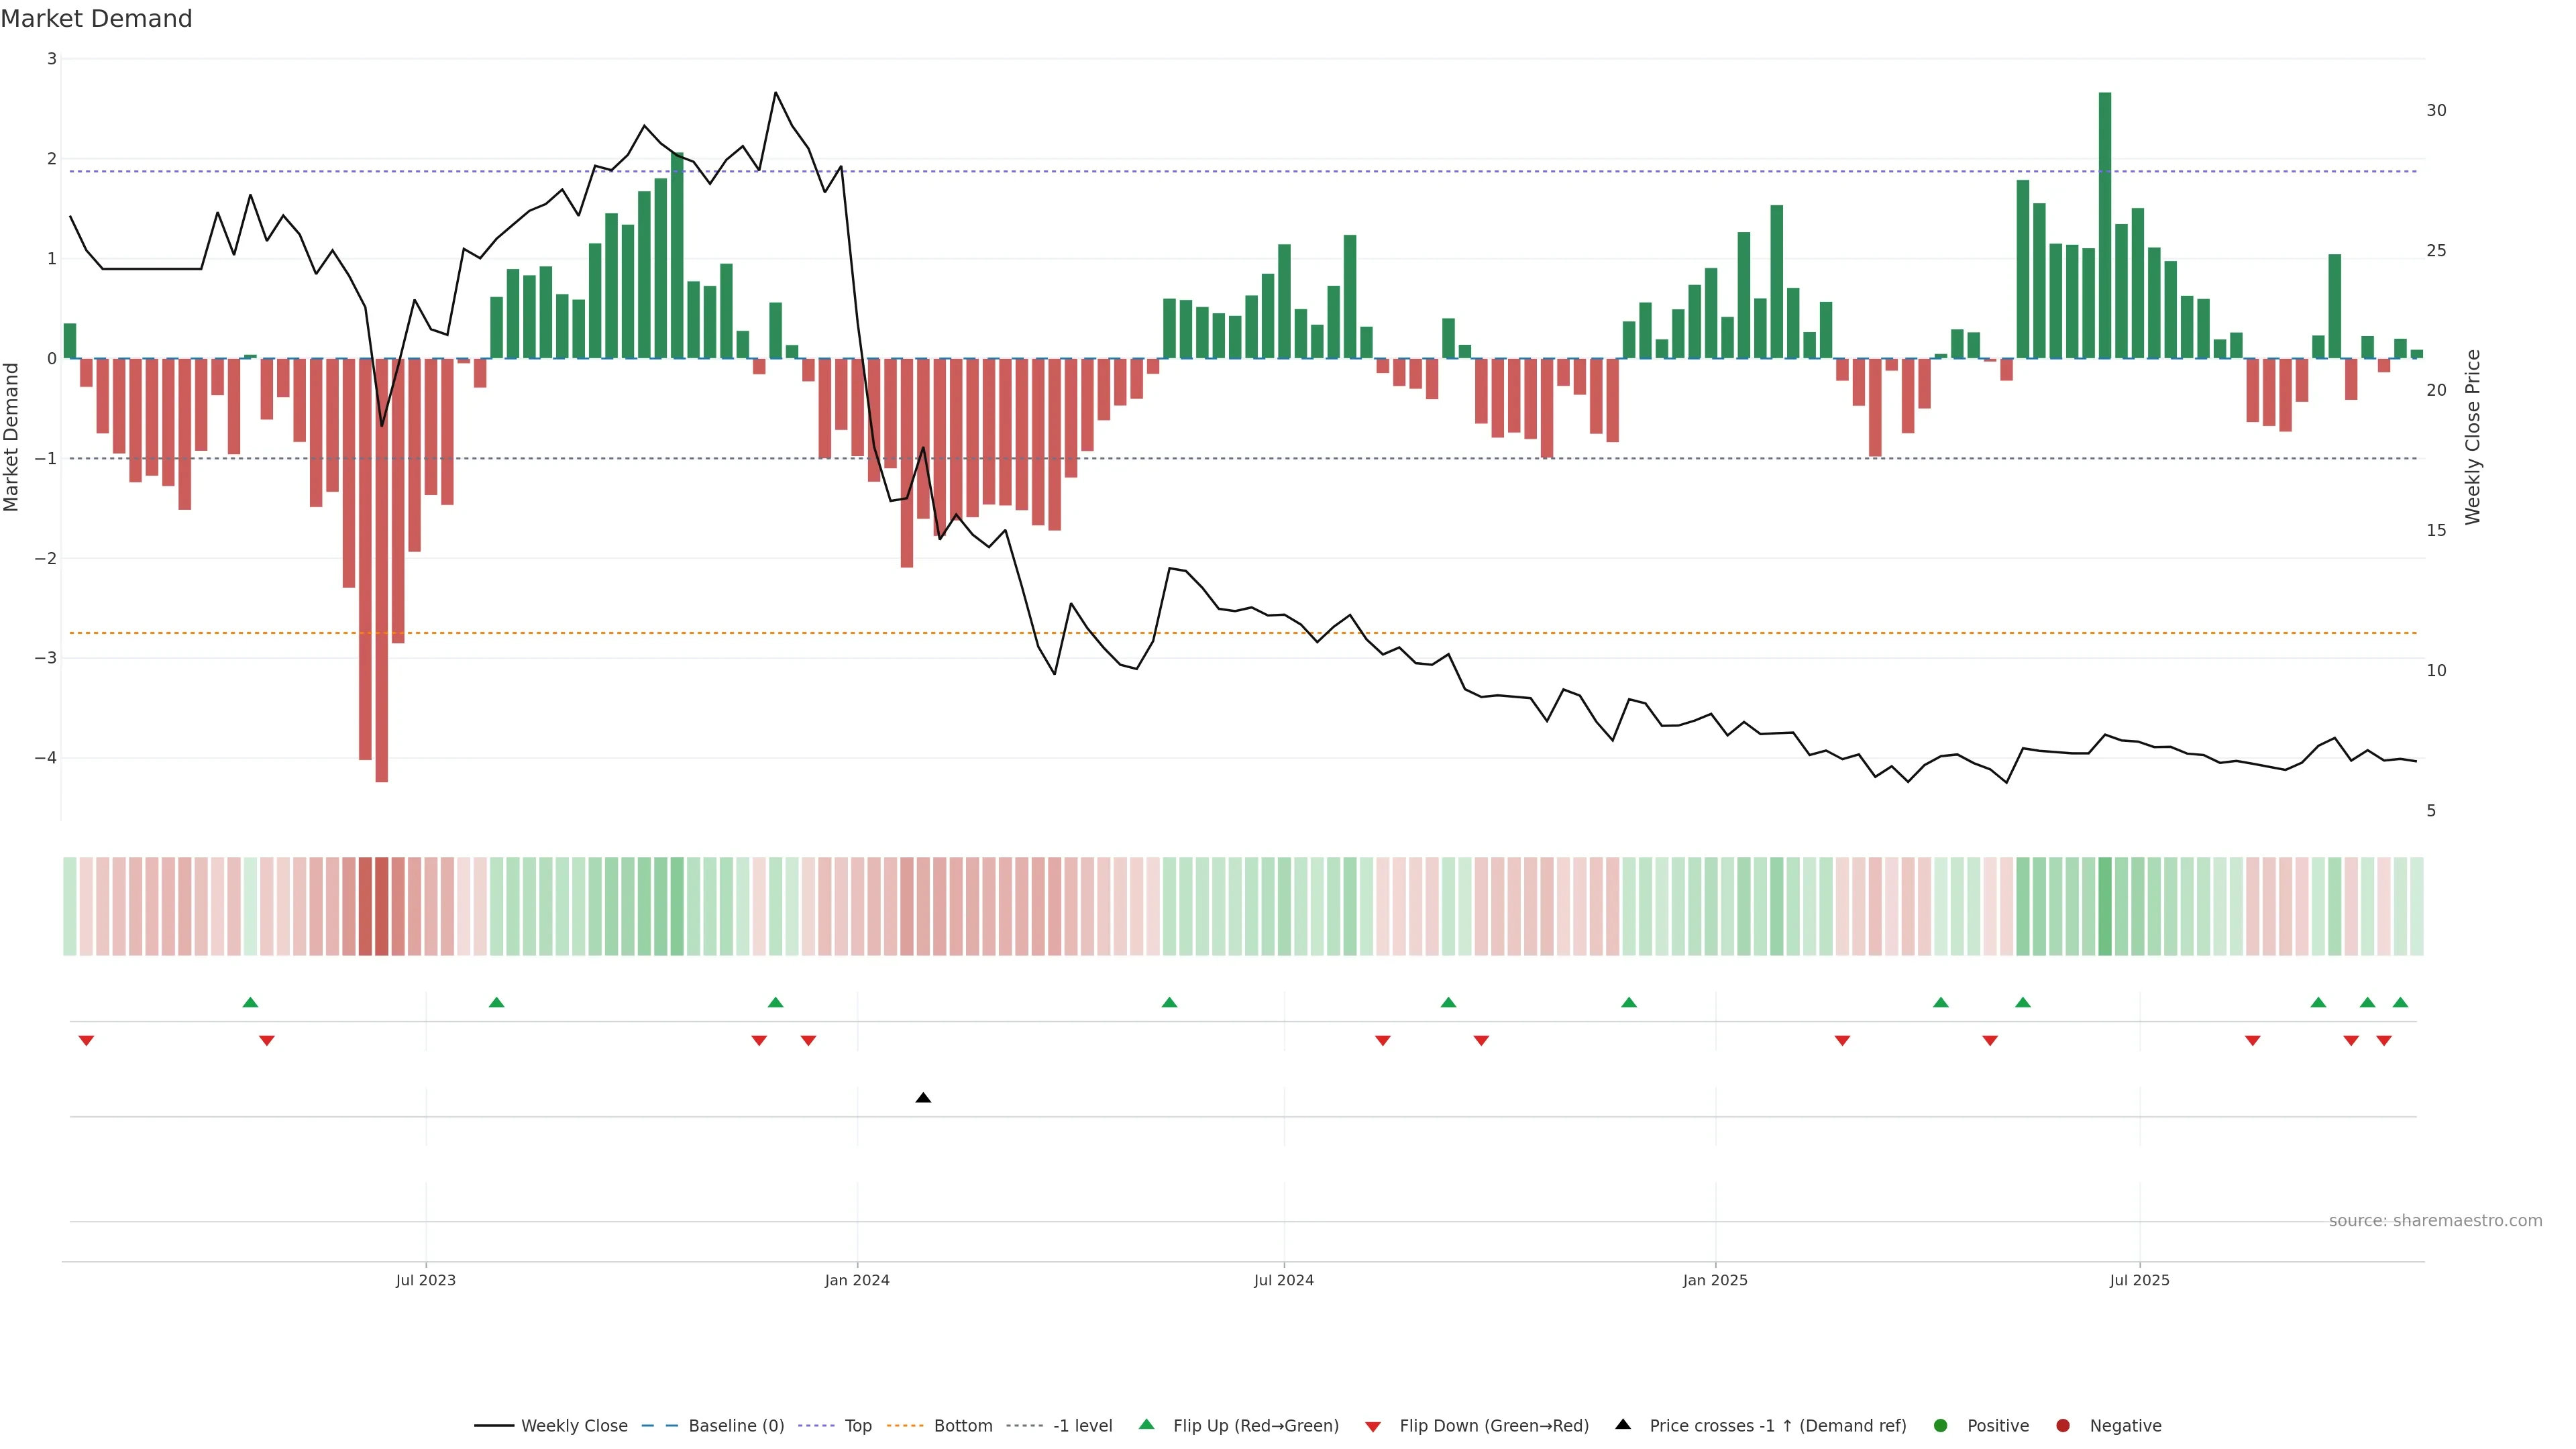The height and width of the screenshot is (1449, 2576).
Task: Click the Weekly Close Price axis title
Action: pyautogui.click(x=2472, y=437)
